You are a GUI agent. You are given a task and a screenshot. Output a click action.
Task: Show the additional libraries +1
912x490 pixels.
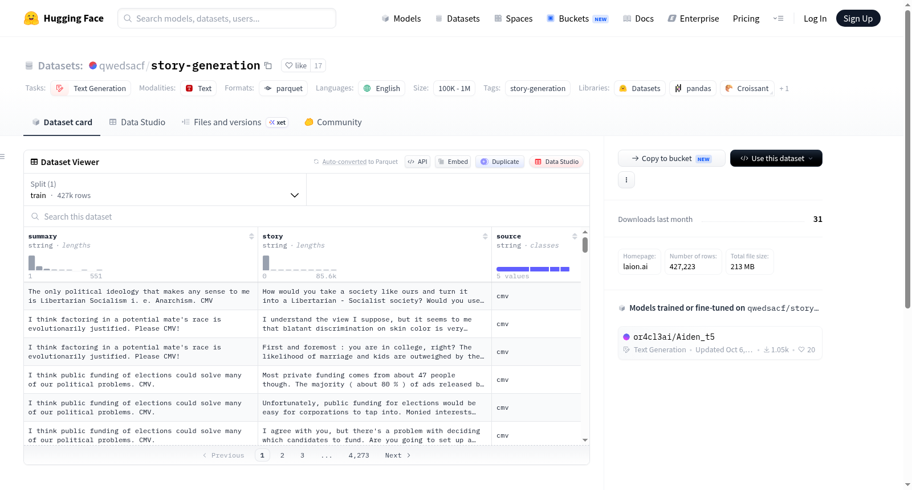(x=784, y=88)
